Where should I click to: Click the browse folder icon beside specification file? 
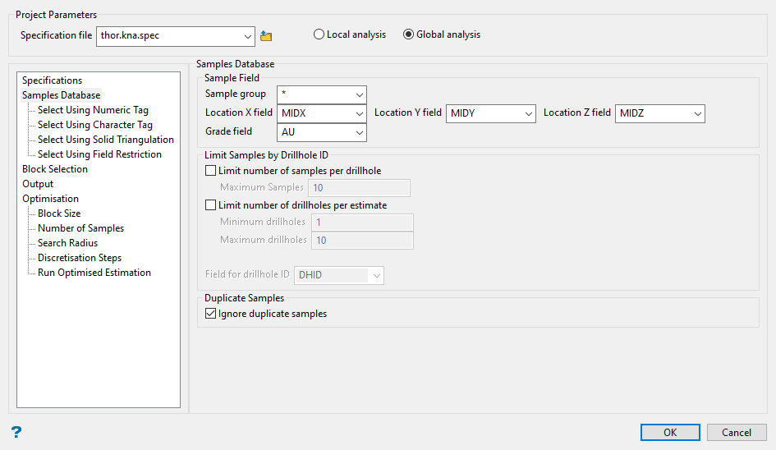(266, 36)
